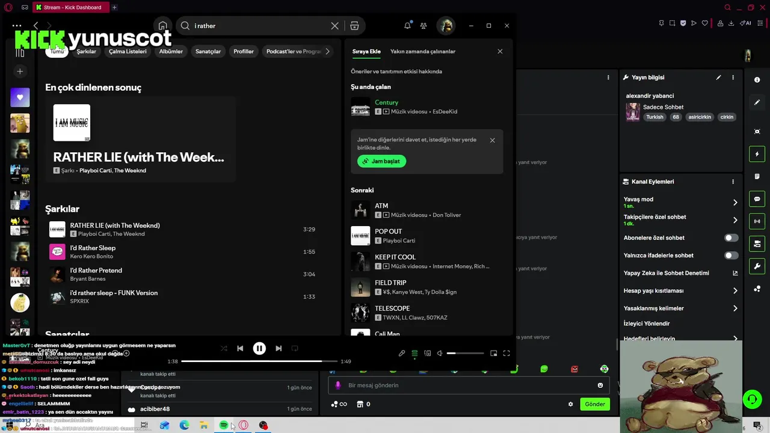Open info icon in Kick right rail
770x433 pixels.
click(757, 79)
